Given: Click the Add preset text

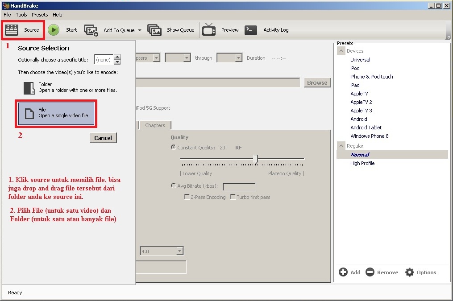Looking at the screenshot, I should tap(355, 272).
